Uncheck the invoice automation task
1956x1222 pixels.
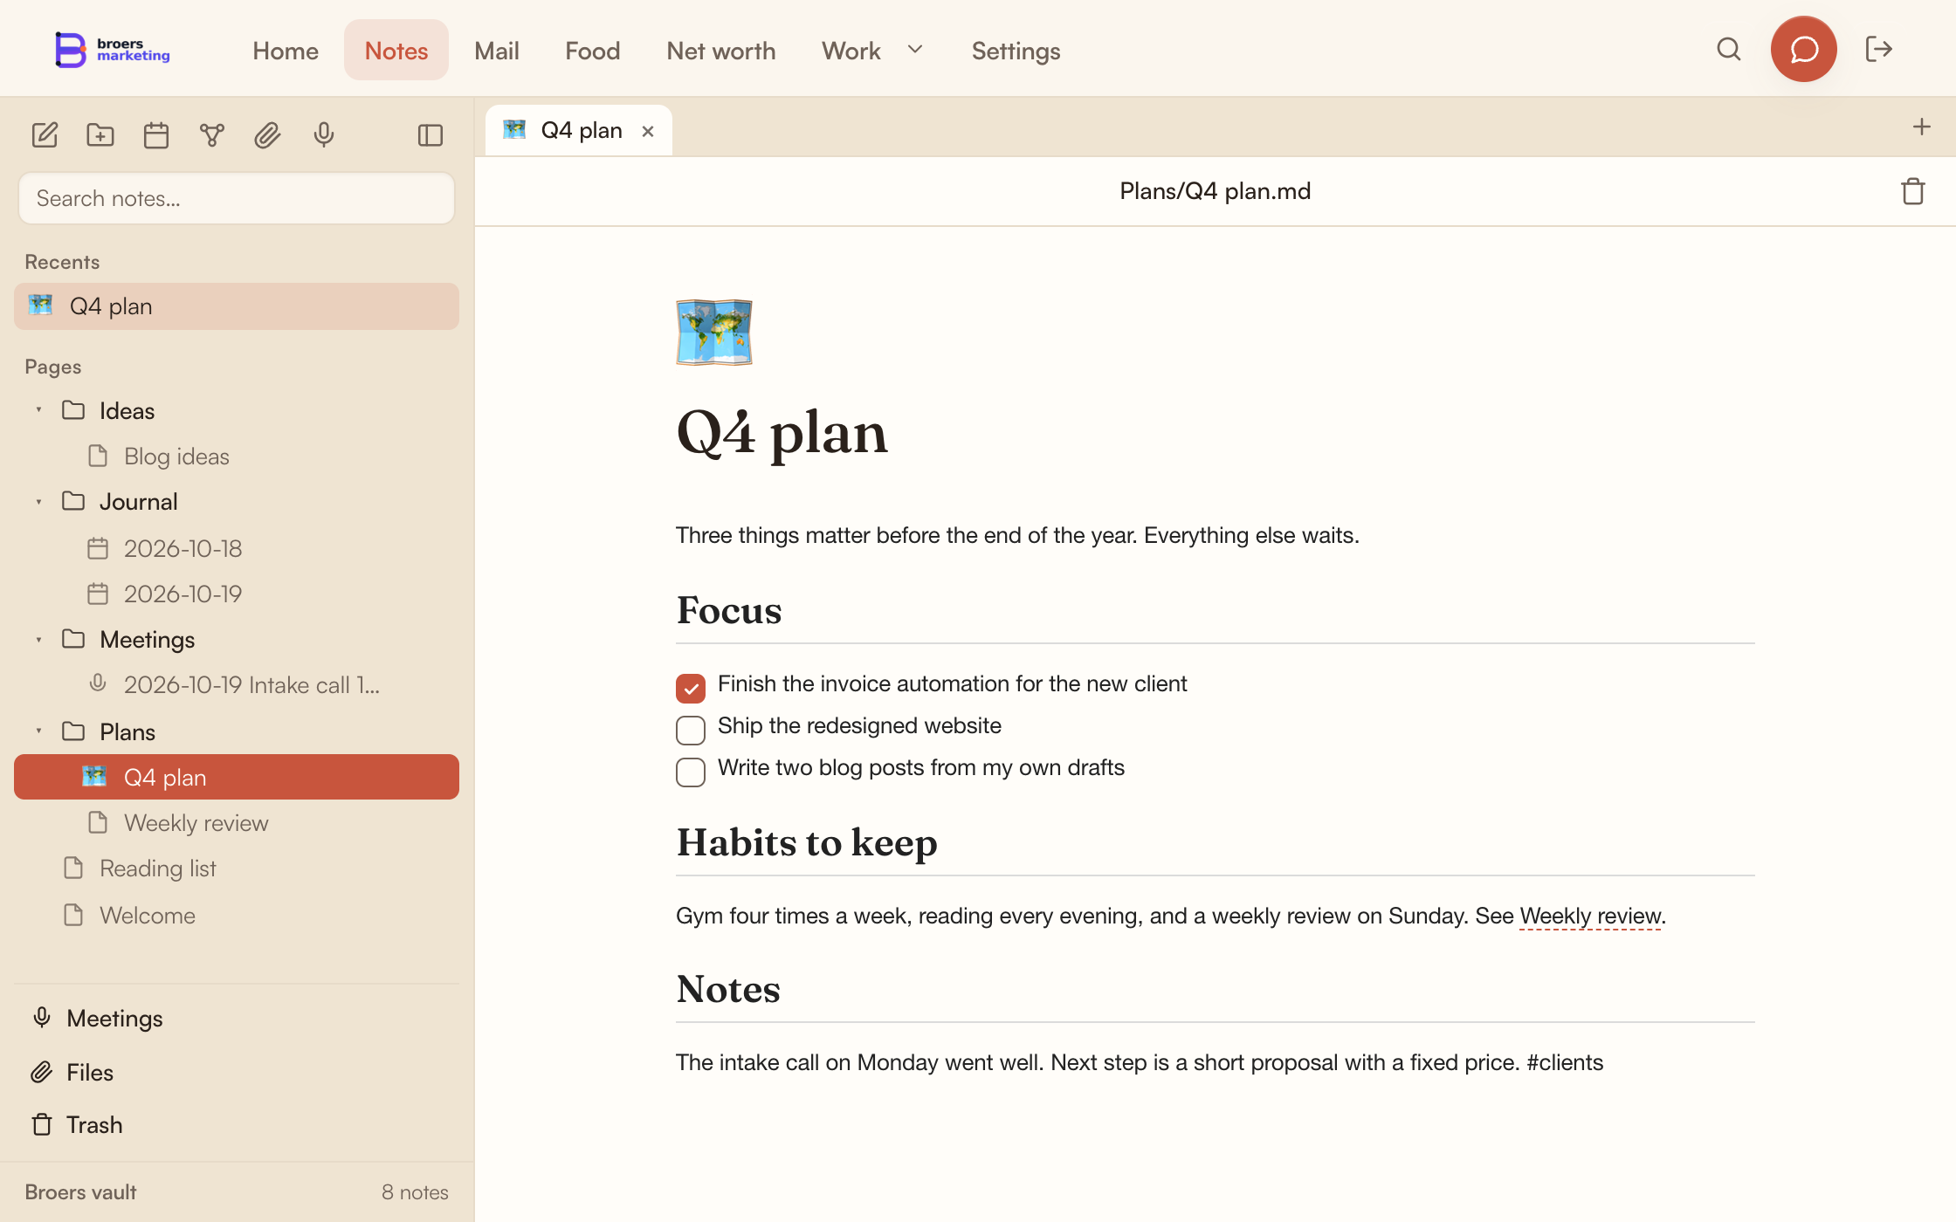pyautogui.click(x=691, y=688)
